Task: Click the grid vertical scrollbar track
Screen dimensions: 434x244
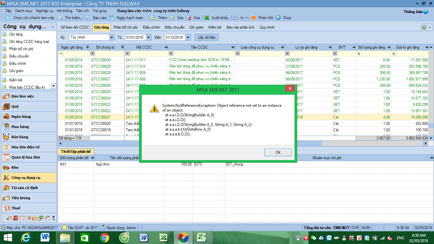Action: click(x=431, y=92)
